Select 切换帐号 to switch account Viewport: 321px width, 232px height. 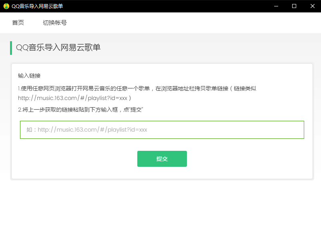pos(55,23)
